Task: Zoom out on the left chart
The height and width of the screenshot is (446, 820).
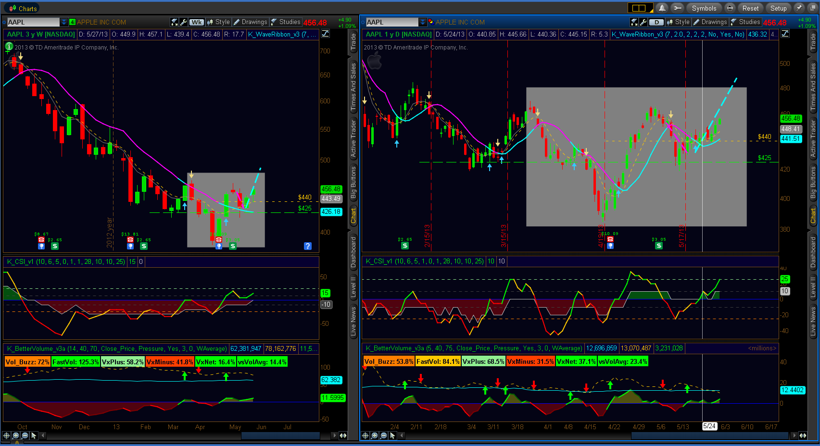Action: coord(25,435)
